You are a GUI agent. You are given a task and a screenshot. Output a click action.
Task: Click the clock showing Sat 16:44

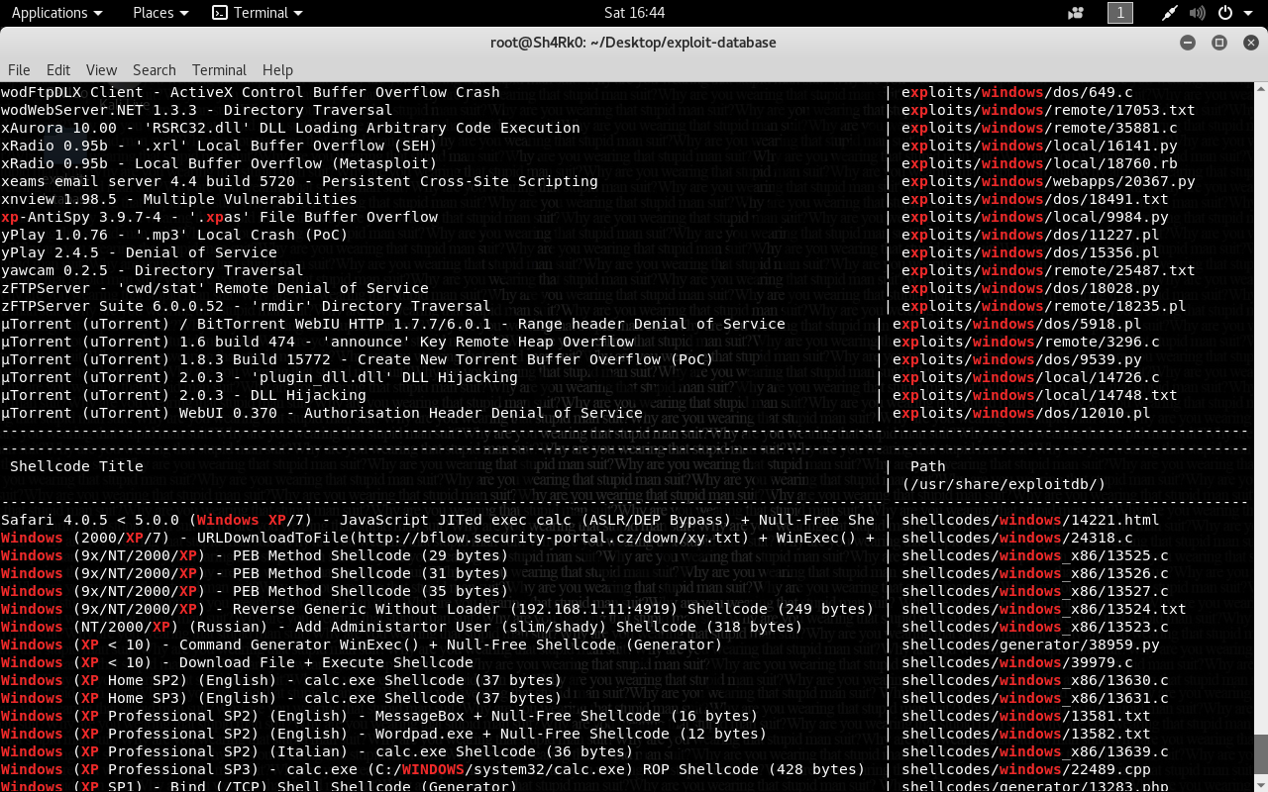634,13
